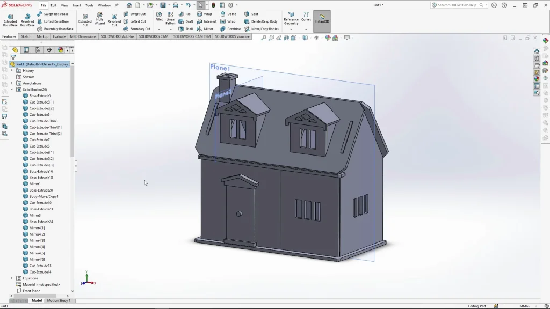Open the PropertyManager tab icon

[26, 50]
